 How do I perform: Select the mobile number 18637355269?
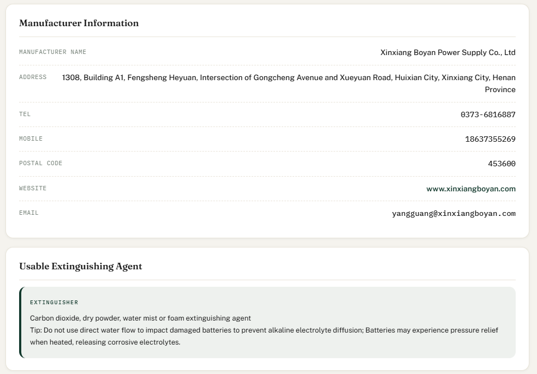pos(491,139)
